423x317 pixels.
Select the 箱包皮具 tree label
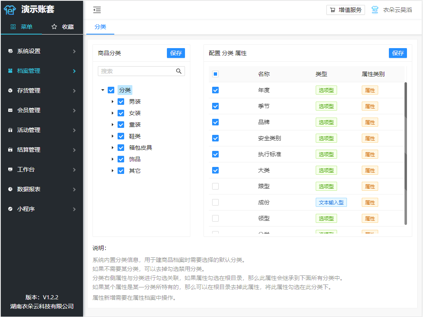tap(141, 148)
